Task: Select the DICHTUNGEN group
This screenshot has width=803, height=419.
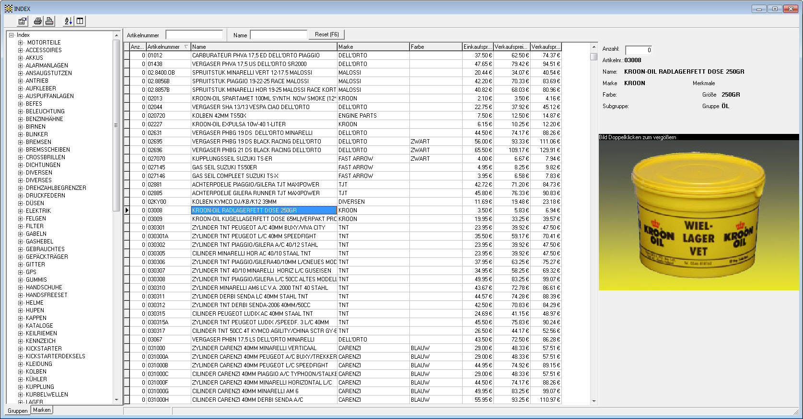Action: click(x=43, y=165)
